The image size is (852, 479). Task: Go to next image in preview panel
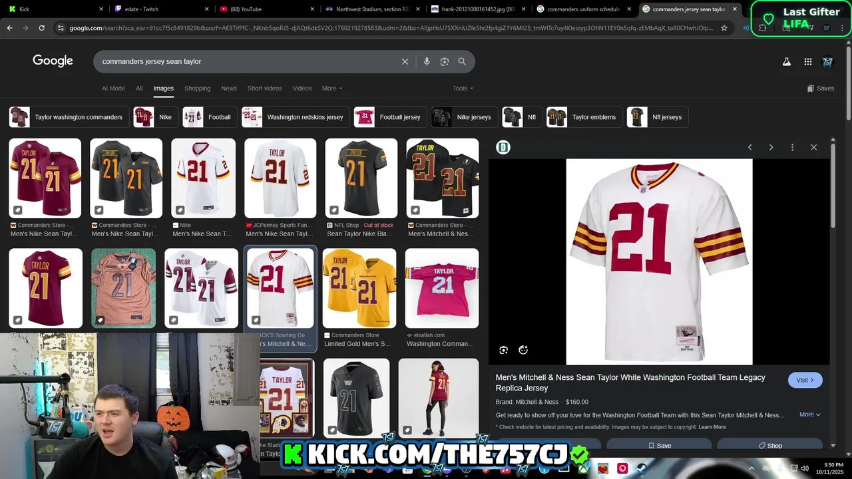click(771, 147)
